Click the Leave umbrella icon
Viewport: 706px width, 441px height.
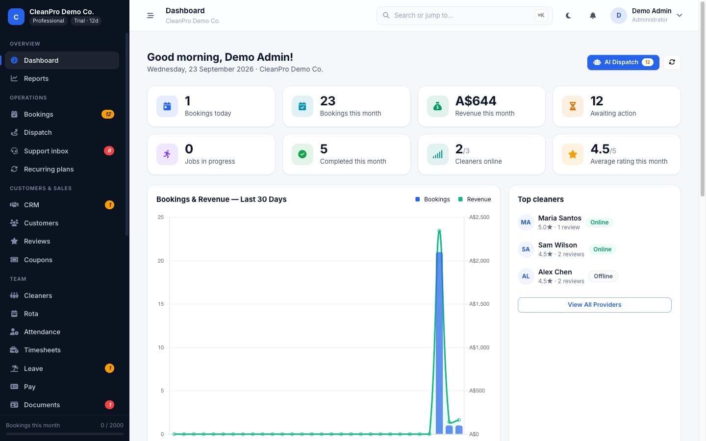(14, 368)
